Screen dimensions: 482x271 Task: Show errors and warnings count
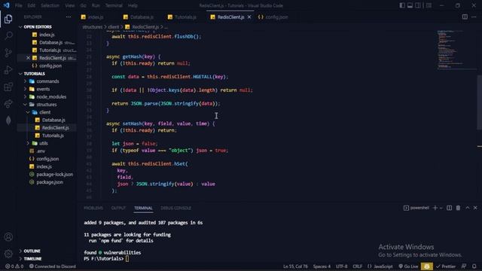click(14, 266)
